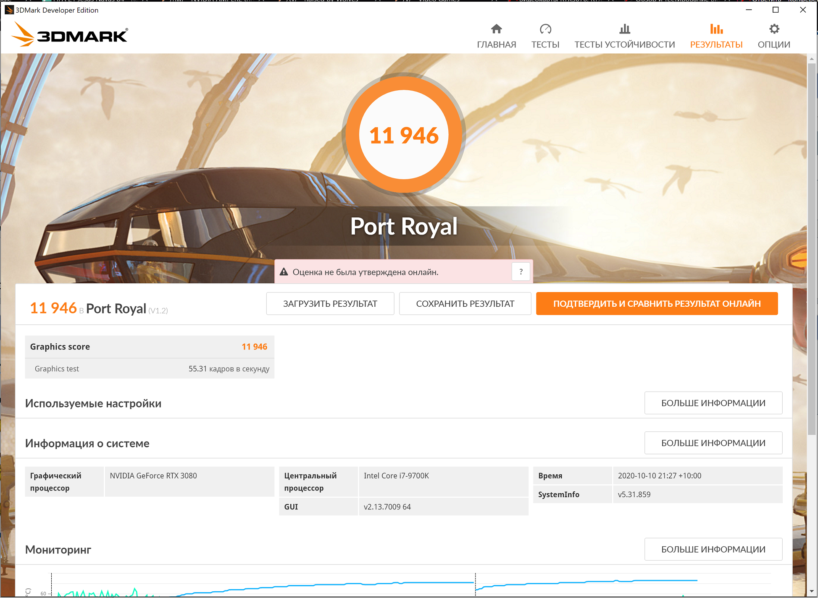Expand more info for Информация о системе
818x598 pixels.
pos(713,443)
